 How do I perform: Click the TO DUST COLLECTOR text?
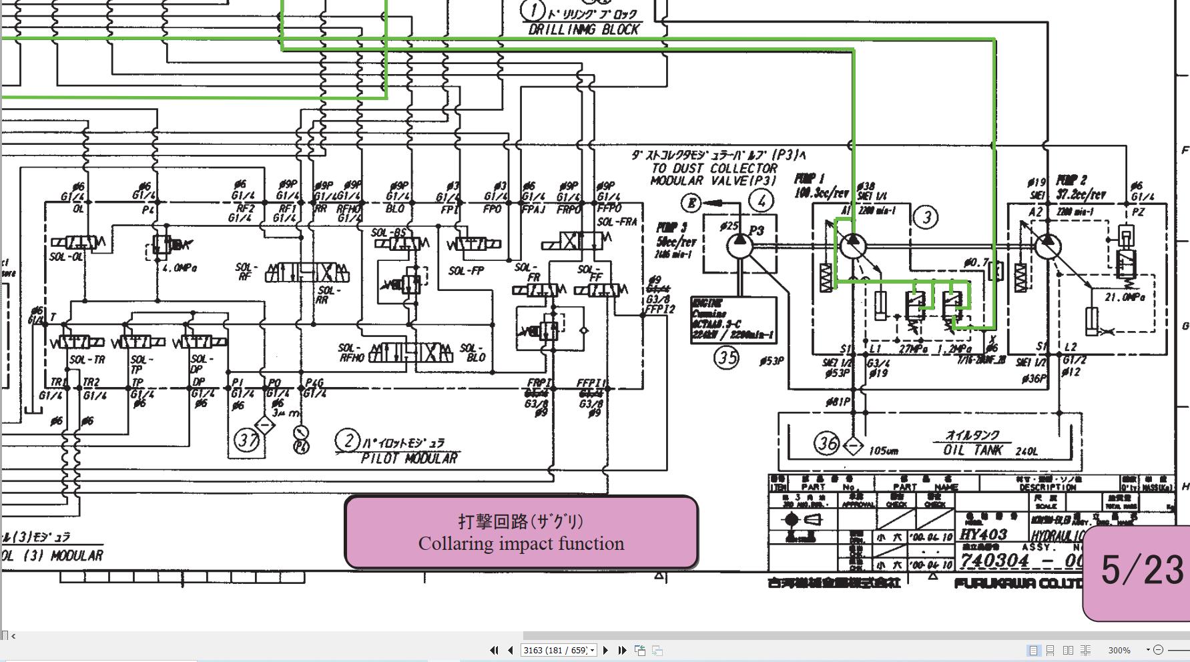click(x=714, y=169)
